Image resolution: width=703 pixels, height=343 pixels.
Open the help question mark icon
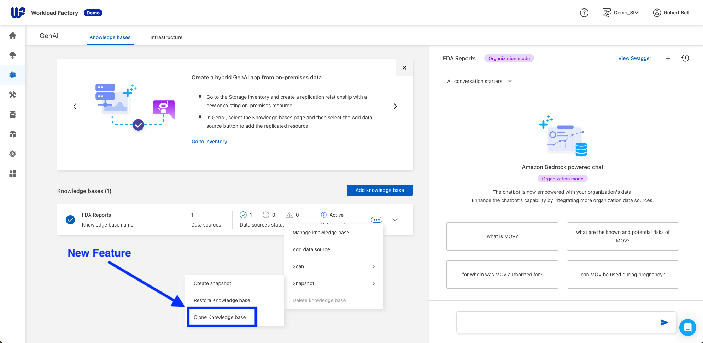584,13
